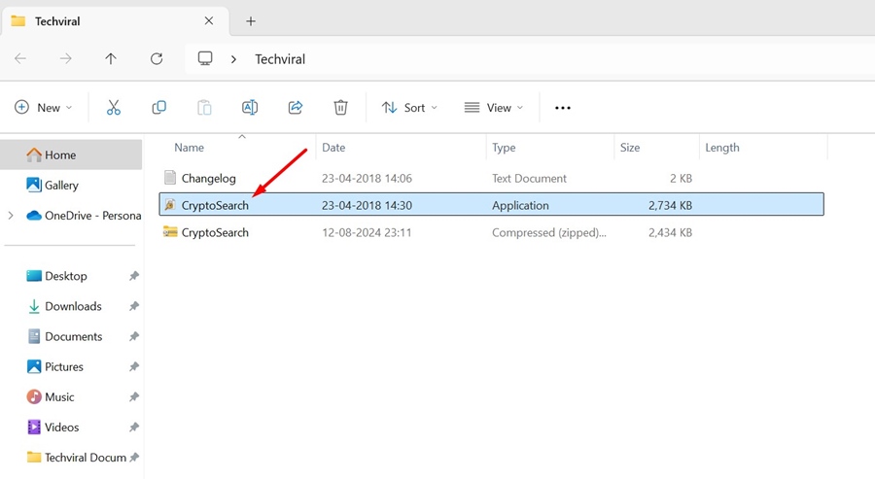Click the Rename icon
Image resolution: width=875 pixels, height=479 pixels.
[x=250, y=108]
